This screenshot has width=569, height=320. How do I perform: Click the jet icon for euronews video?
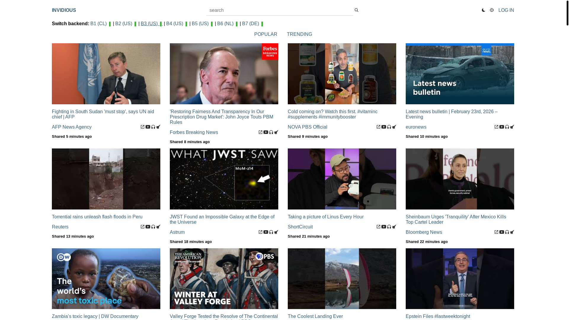(512, 127)
